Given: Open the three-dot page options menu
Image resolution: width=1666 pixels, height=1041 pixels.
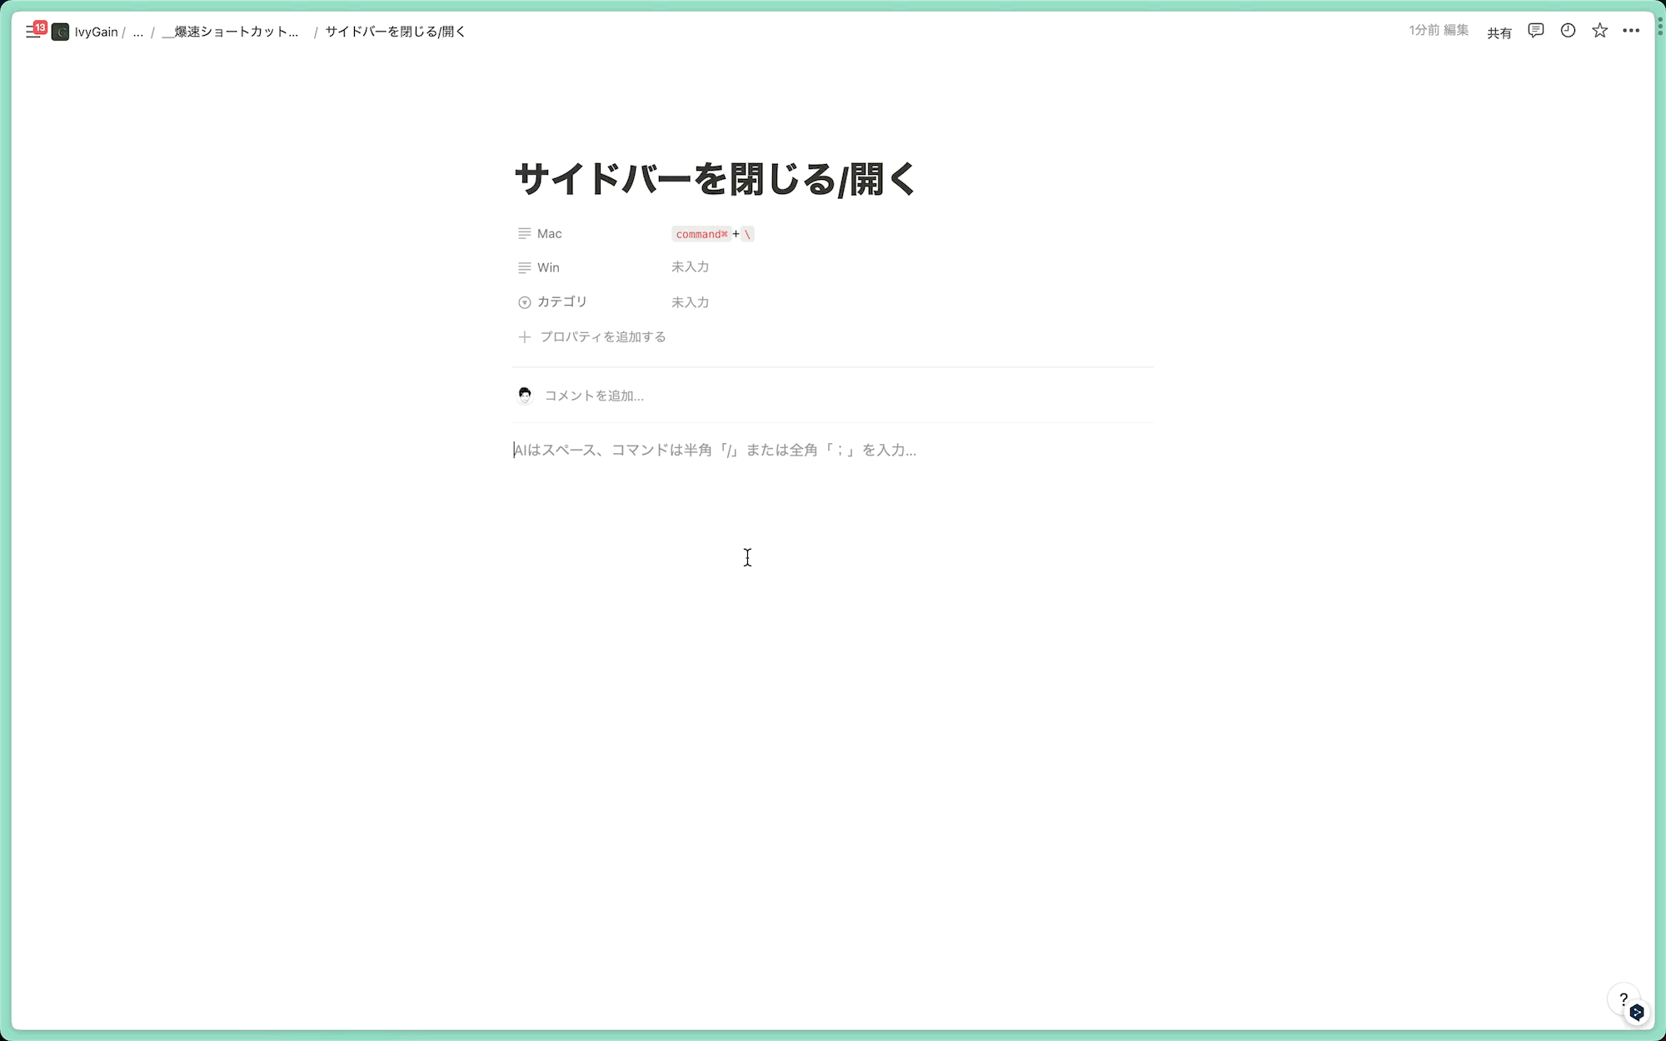Looking at the screenshot, I should 1631,31.
